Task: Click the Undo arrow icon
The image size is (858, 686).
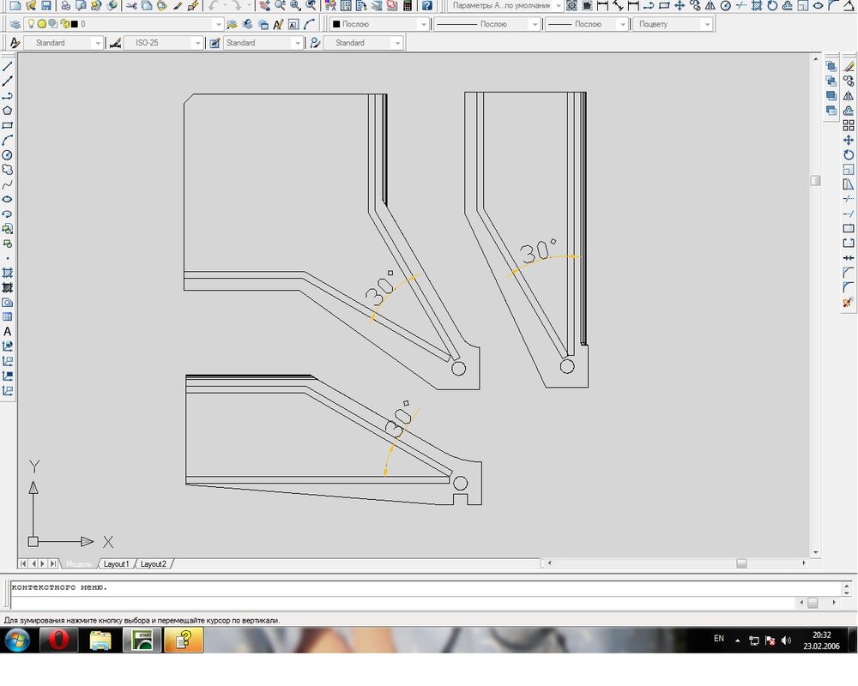Action: pyautogui.click(x=213, y=6)
